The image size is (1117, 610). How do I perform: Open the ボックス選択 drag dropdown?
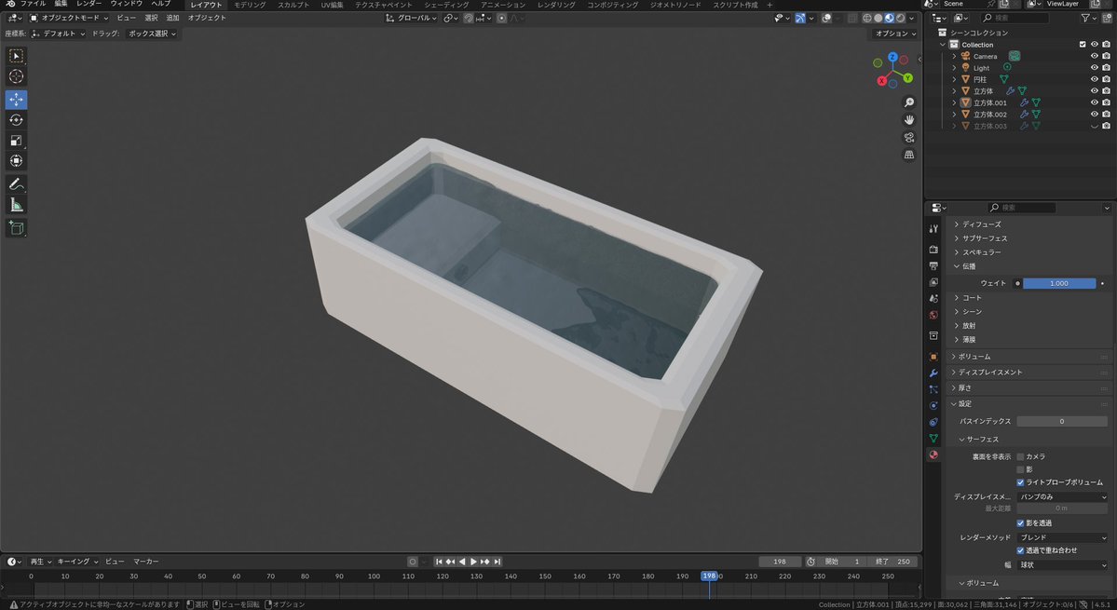click(152, 34)
